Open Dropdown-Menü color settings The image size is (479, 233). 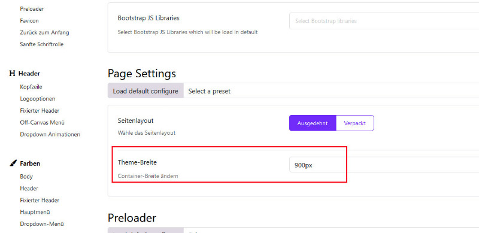[42, 224]
